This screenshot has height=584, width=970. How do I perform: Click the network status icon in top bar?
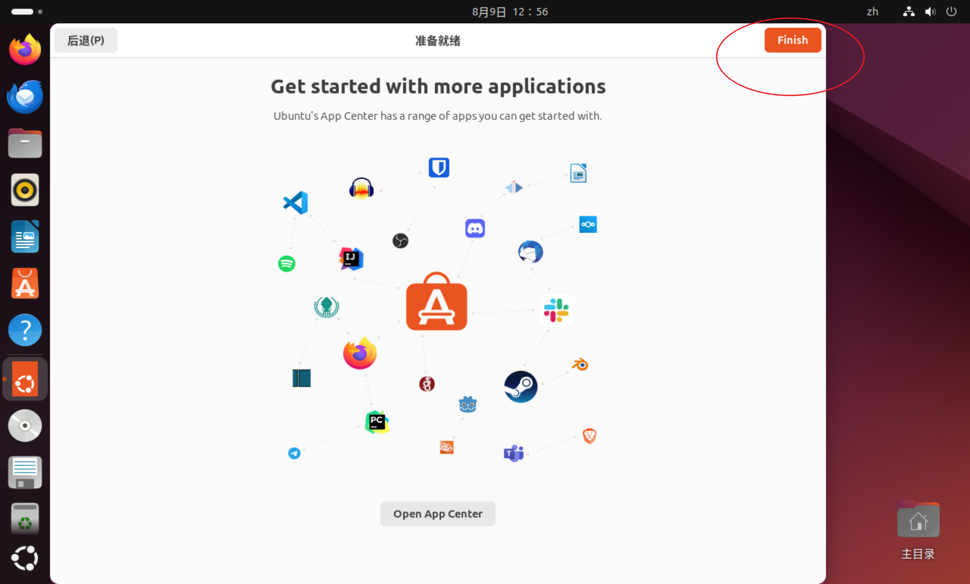click(909, 12)
